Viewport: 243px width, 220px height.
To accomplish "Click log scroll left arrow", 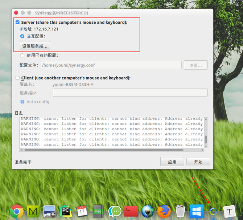I will 22,150.
